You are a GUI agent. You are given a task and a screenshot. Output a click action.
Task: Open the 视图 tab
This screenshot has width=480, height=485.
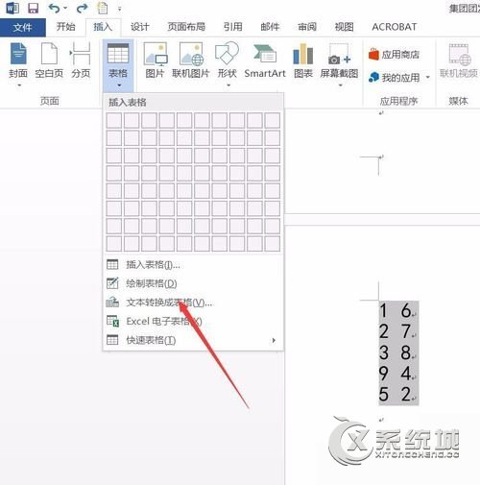344,27
